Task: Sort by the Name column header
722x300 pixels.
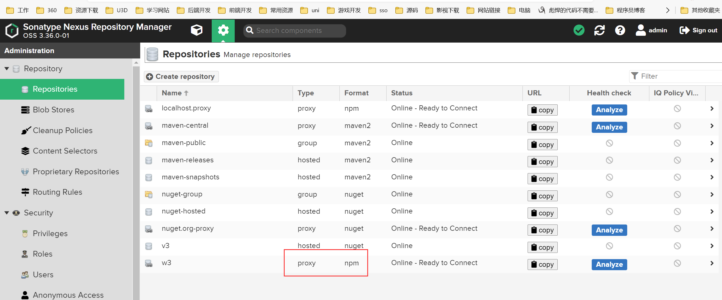Action: [x=225, y=93]
